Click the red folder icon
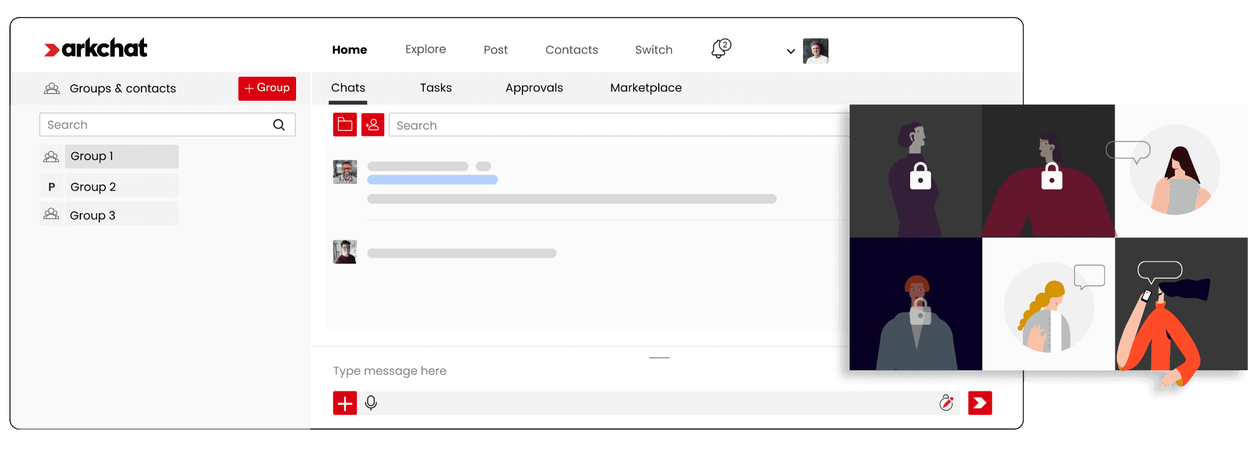The width and height of the screenshot is (1253, 455). point(345,125)
